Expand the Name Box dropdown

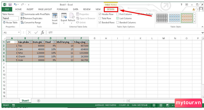[x=19, y=32]
